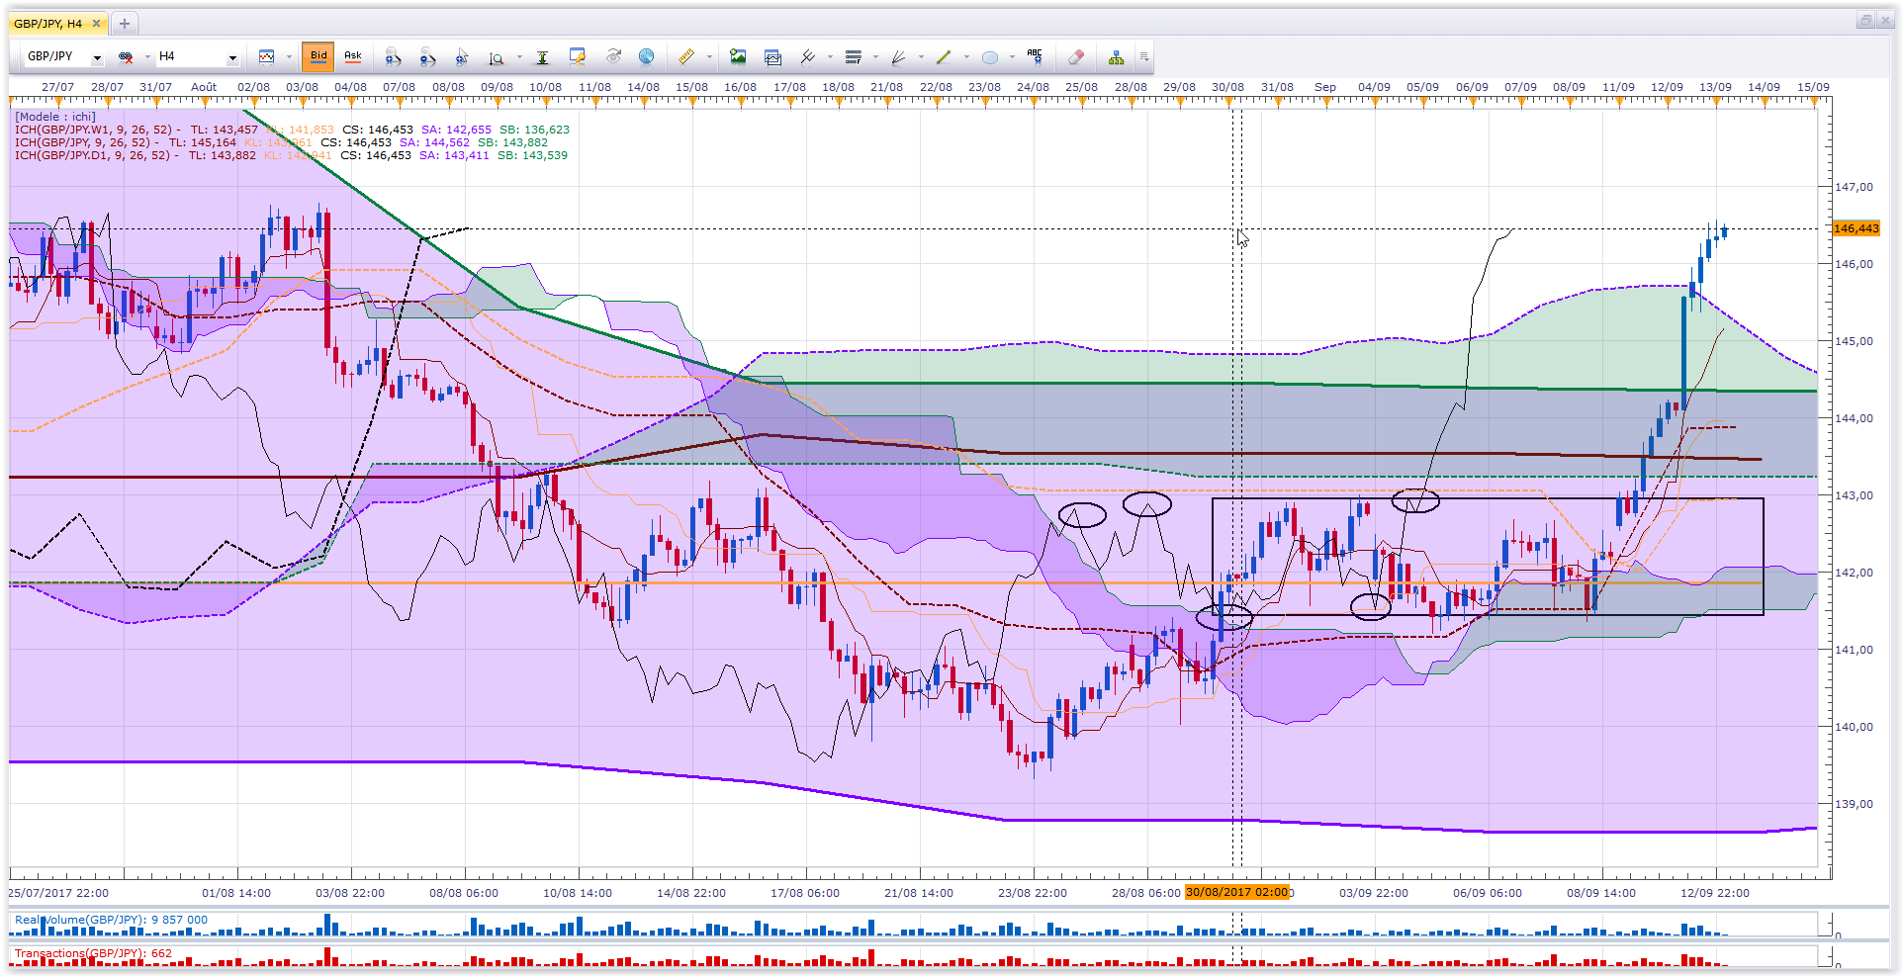This screenshot has height=977, width=1904.
Task: Select the Fibonacci levels tool
Action: point(854,57)
